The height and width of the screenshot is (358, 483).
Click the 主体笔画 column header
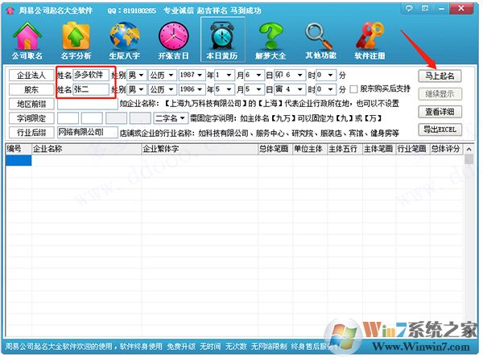[379, 149]
